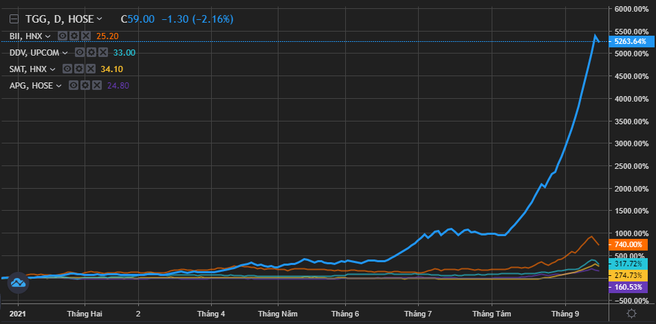
Task: Click the SMT value 34.10
Action: 111,69
